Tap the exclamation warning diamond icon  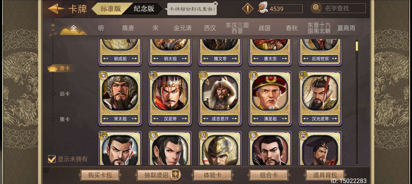(x=248, y=9)
